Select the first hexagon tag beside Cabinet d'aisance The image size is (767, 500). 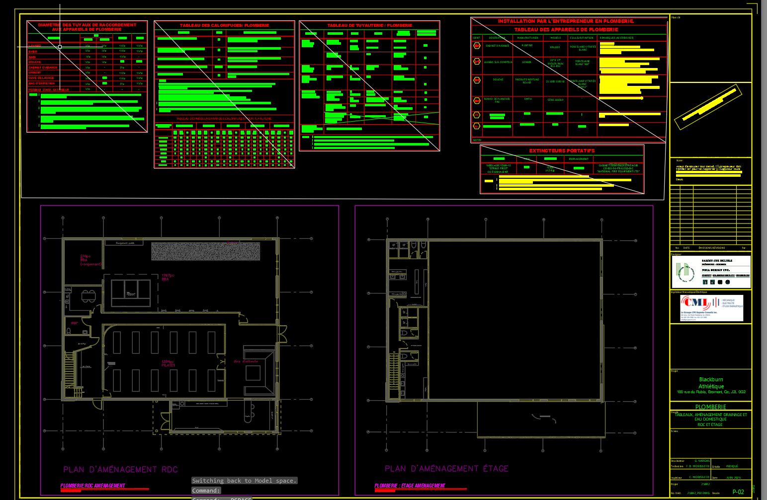(477, 46)
